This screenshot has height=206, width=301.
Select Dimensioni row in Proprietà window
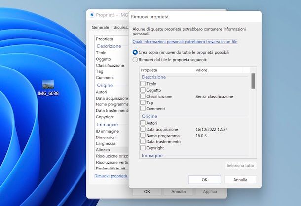pos(112,137)
